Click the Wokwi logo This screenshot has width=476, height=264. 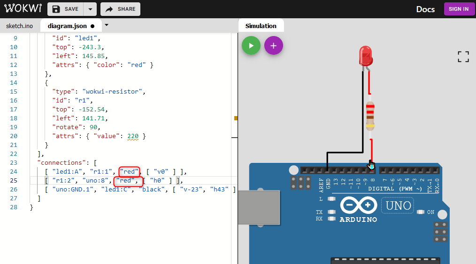click(23, 8)
